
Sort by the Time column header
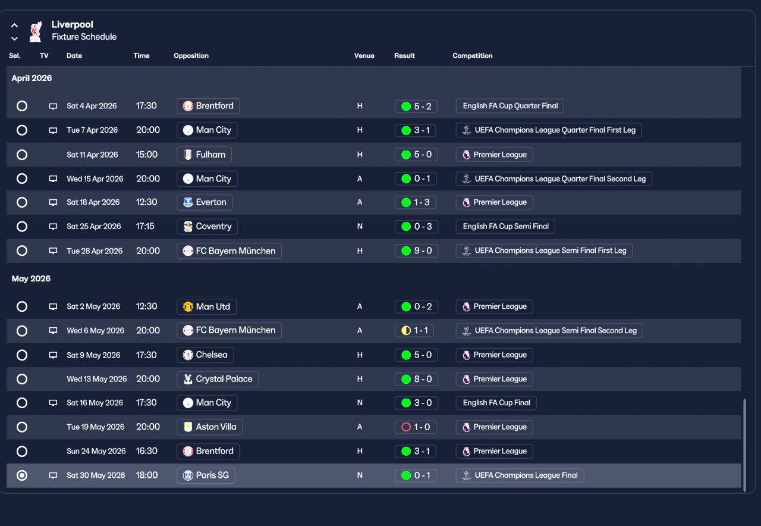(141, 56)
